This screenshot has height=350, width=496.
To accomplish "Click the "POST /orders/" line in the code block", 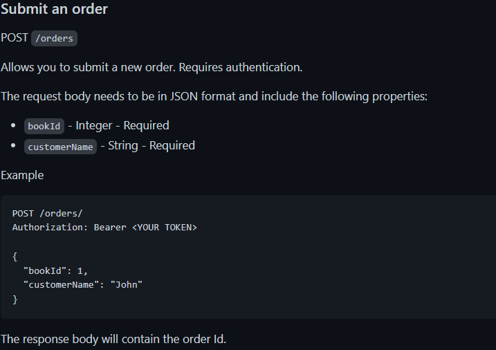I will [x=47, y=214].
